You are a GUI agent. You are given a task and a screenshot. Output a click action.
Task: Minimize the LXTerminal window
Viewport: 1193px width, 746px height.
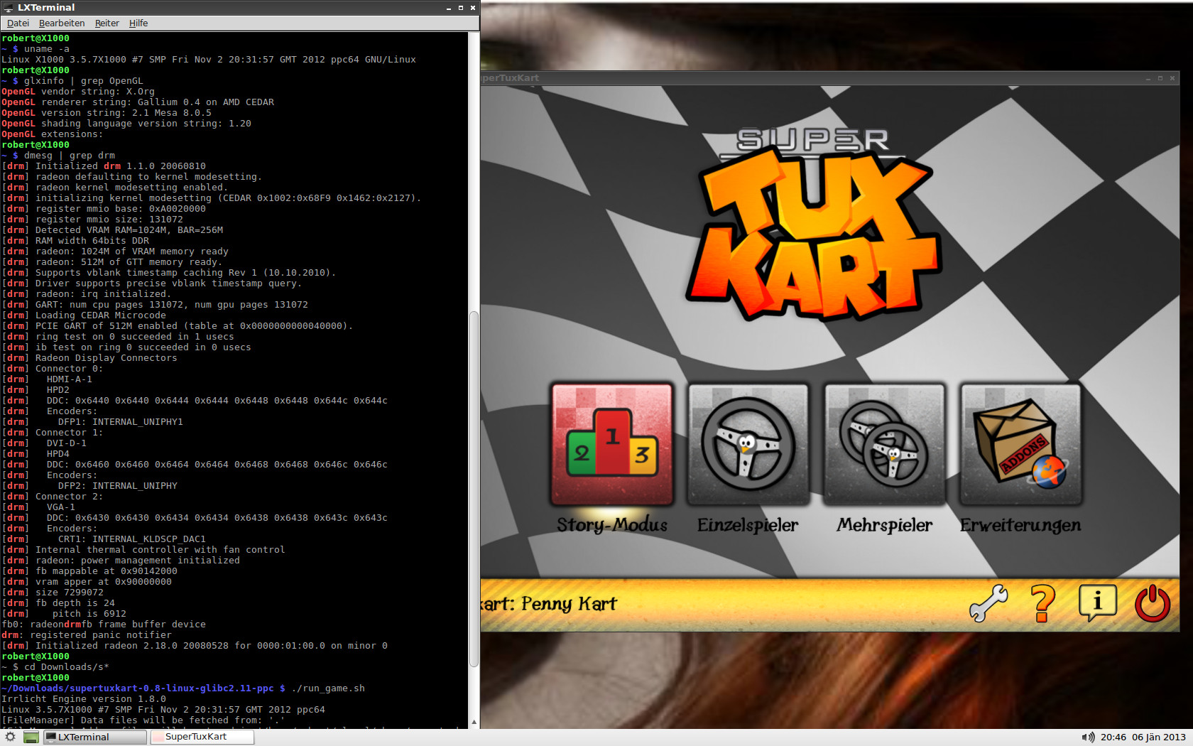pos(449,8)
